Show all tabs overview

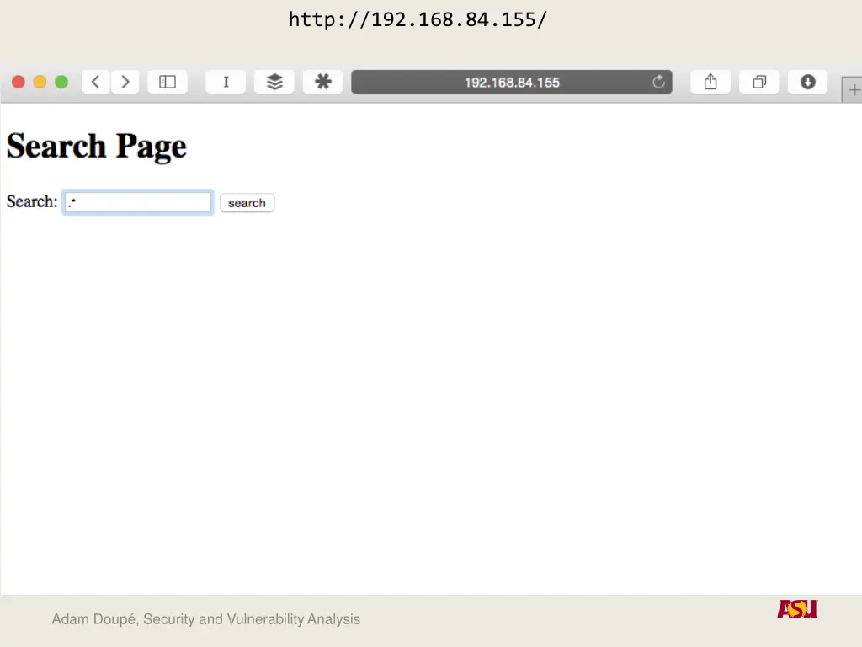pos(759,82)
